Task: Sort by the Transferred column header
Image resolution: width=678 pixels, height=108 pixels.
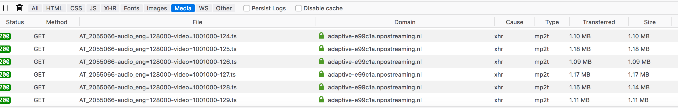Action: click(599, 22)
